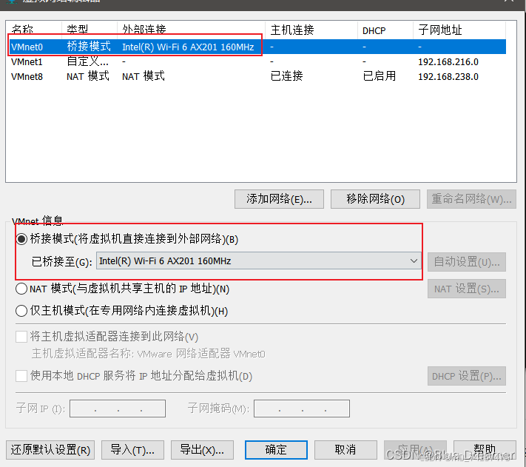
Task: Click 重命名网络(W)... button
Action: click(471, 199)
